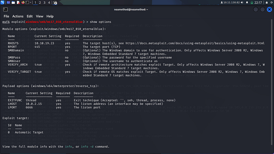Click the 'Payload options' heading line
The height and width of the screenshot is (154, 274).
tap(50, 86)
